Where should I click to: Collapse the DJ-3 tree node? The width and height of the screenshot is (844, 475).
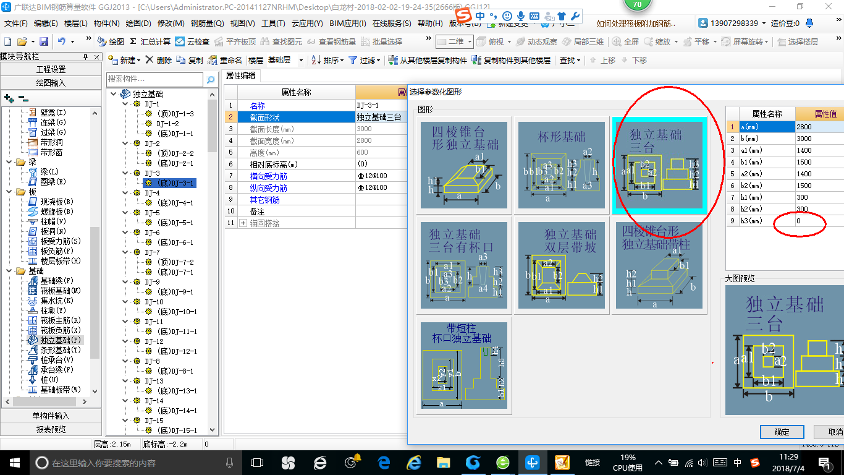[126, 173]
